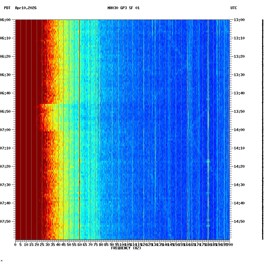Click the dark red low-frequency band of the spectrogram
Image resolution: width=276 pixels, height=264 pixels.
coord(28,122)
